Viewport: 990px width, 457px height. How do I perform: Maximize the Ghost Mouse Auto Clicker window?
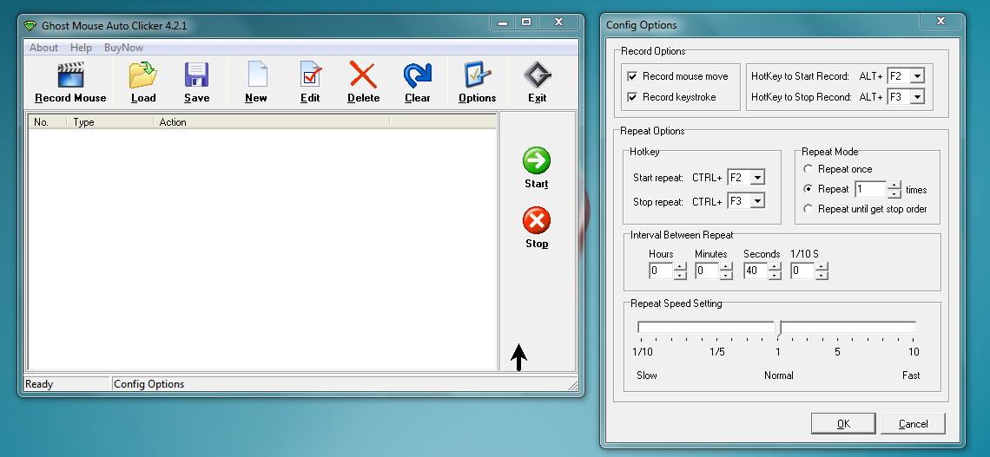click(525, 22)
